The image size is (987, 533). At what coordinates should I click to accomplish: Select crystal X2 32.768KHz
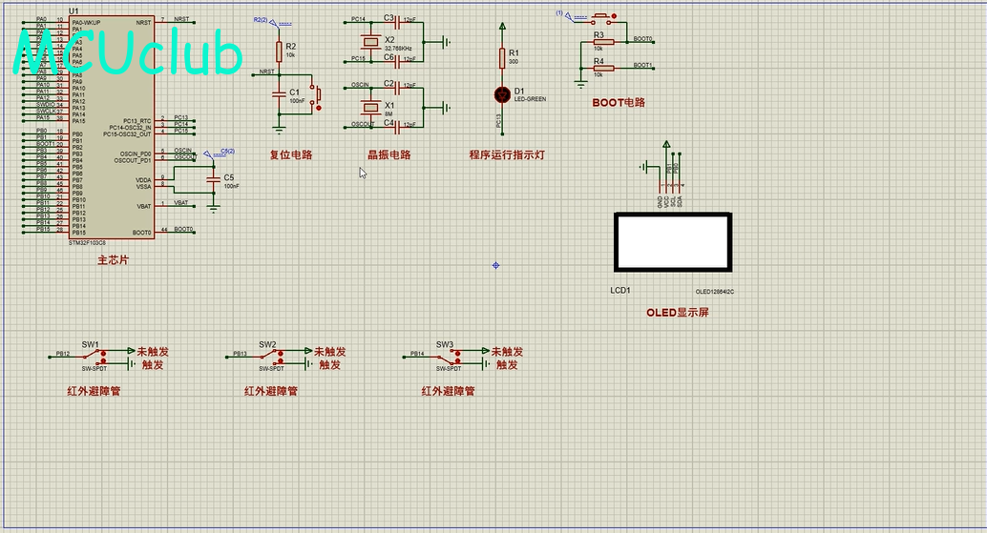371,42
